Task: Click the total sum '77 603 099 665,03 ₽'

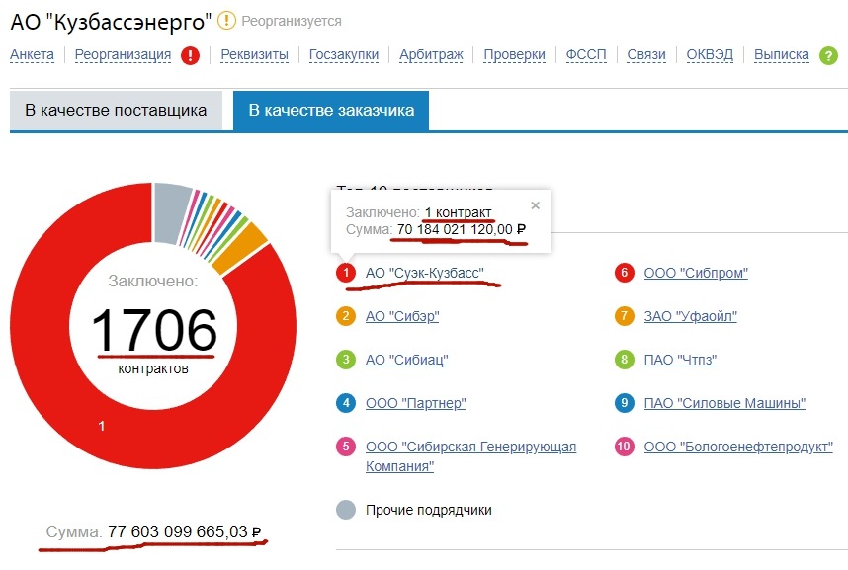Action: coord(185,532)
